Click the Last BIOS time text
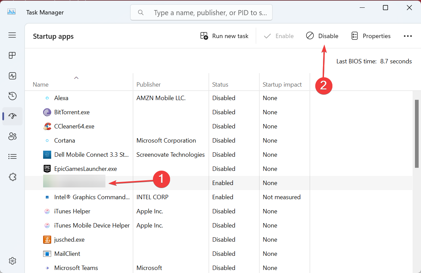This screenshot has height=273, width=421. pos(374,61)
